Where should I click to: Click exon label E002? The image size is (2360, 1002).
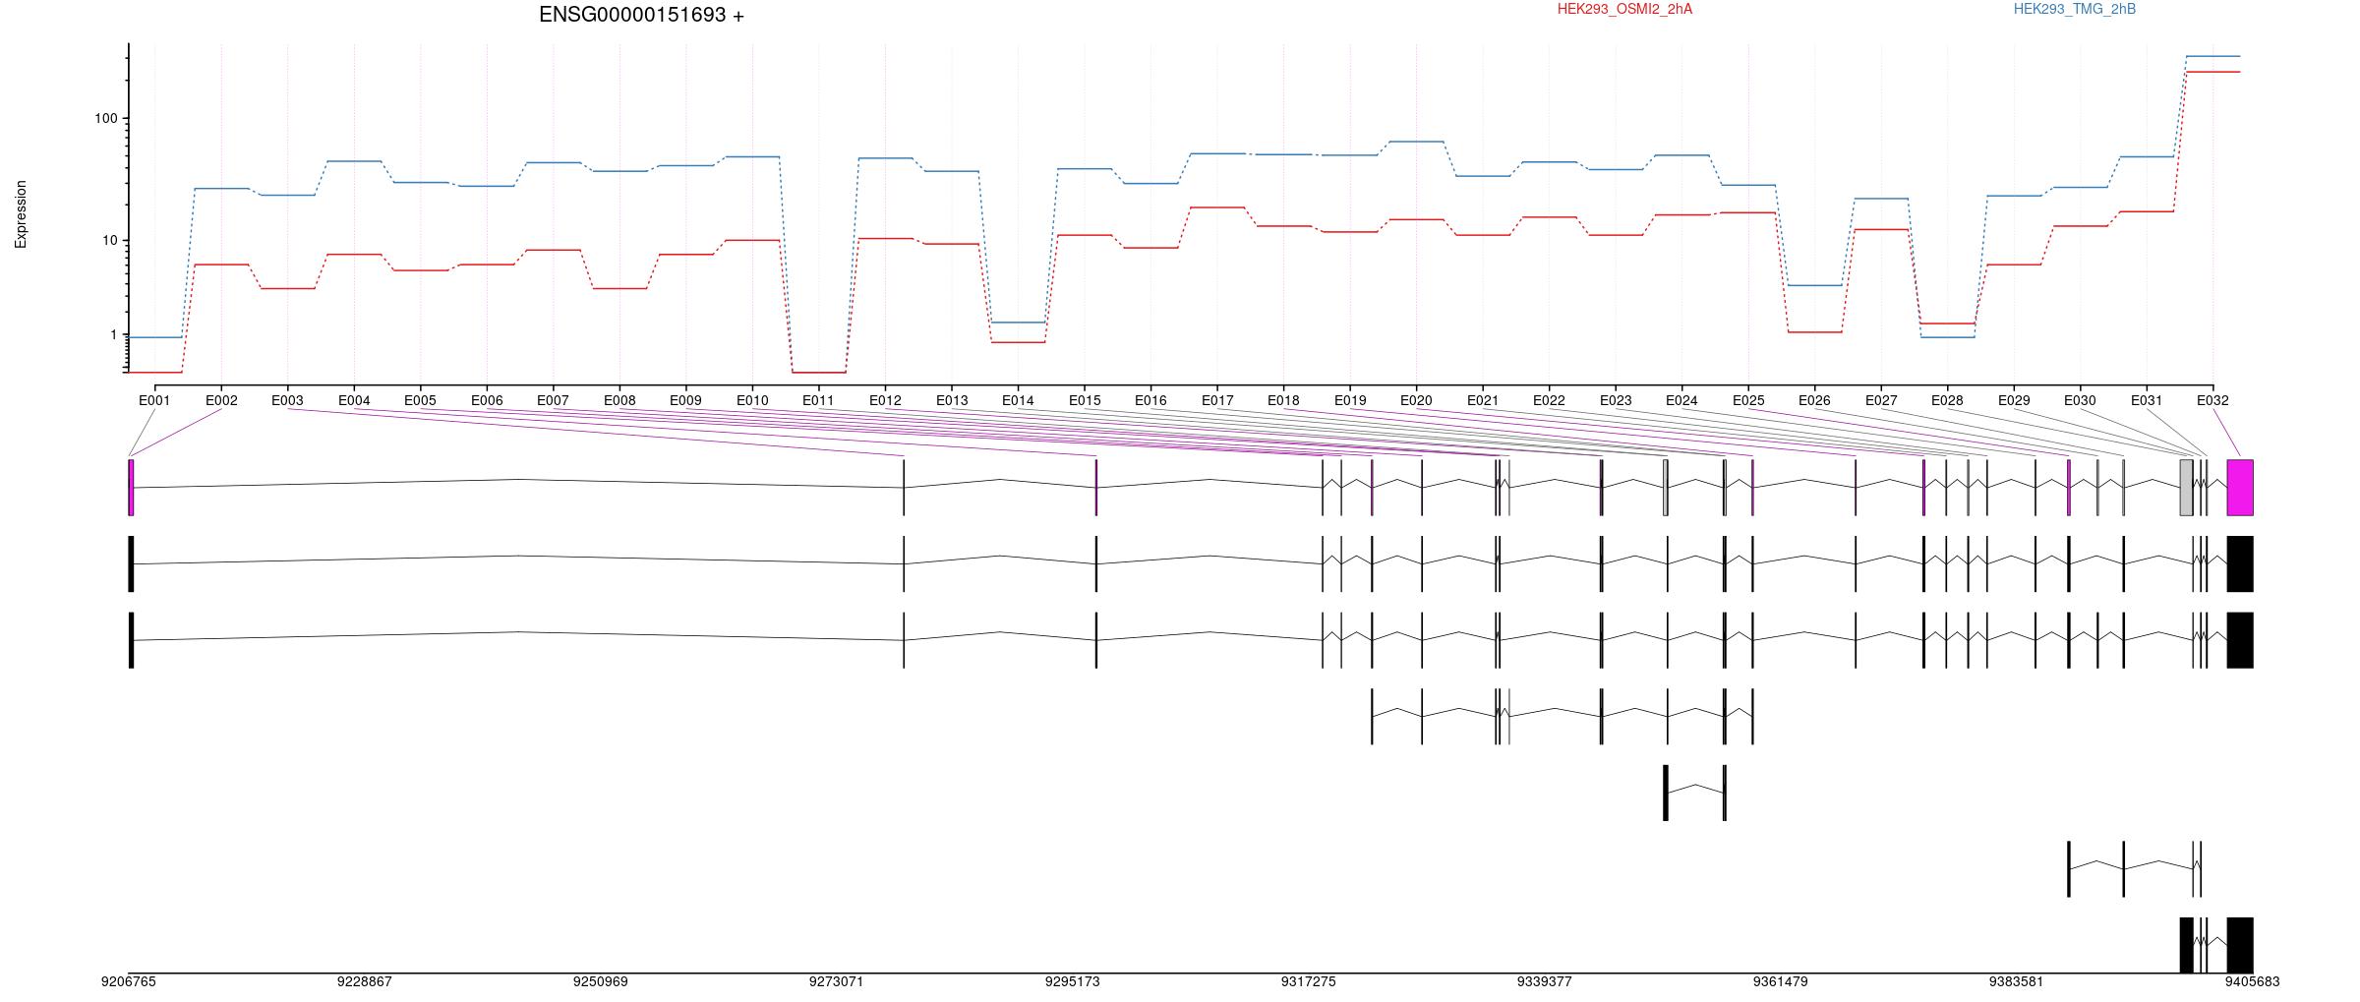point(221,400)
